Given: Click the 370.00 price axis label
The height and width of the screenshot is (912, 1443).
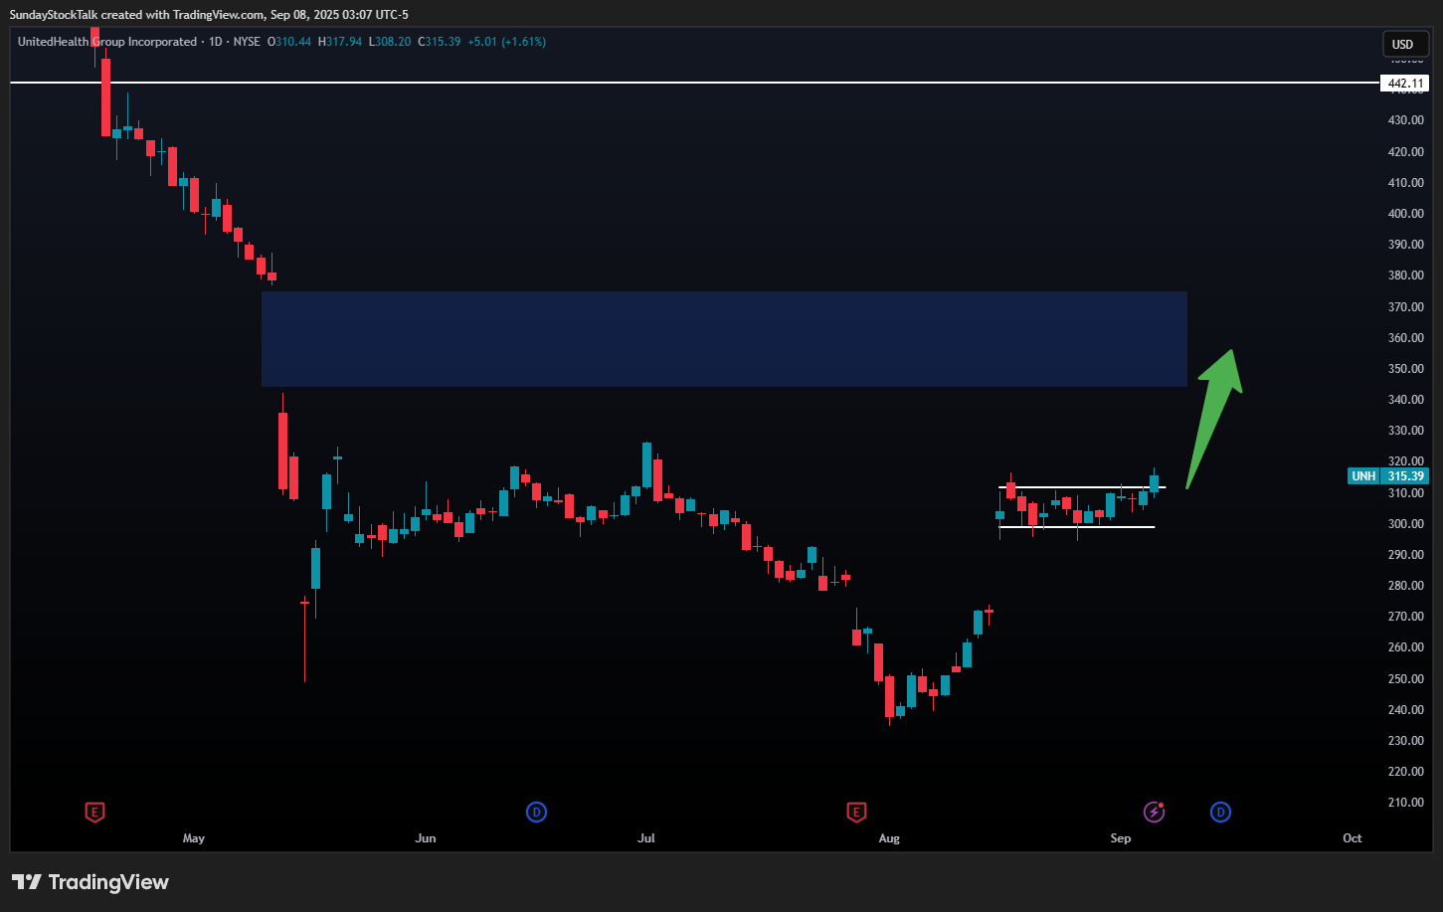Looking at the screenshot, I should pyautogui.click(x=1405, y=307).
